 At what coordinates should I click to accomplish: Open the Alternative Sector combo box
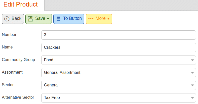118,98
